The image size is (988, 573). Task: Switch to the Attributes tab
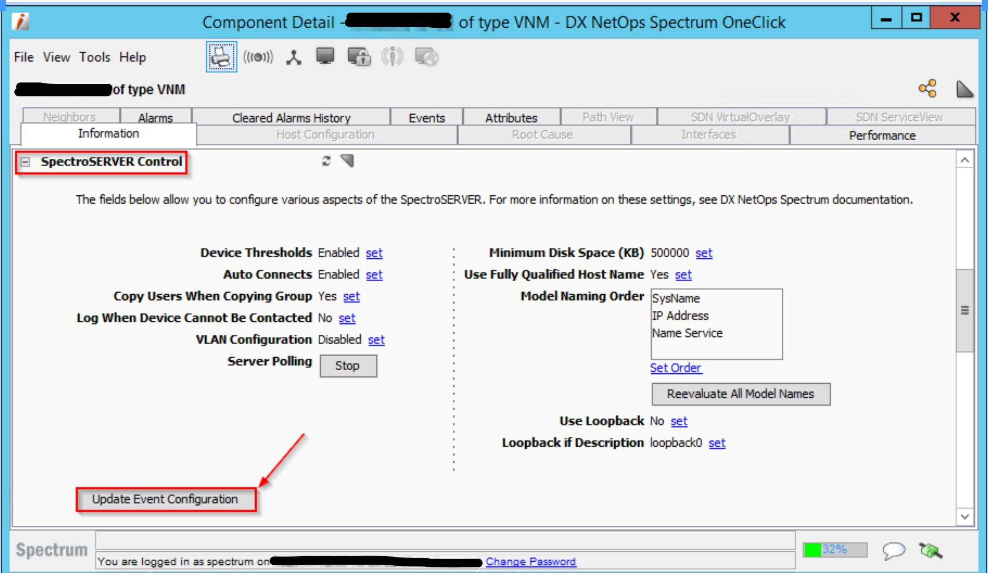tap(511, 118)
